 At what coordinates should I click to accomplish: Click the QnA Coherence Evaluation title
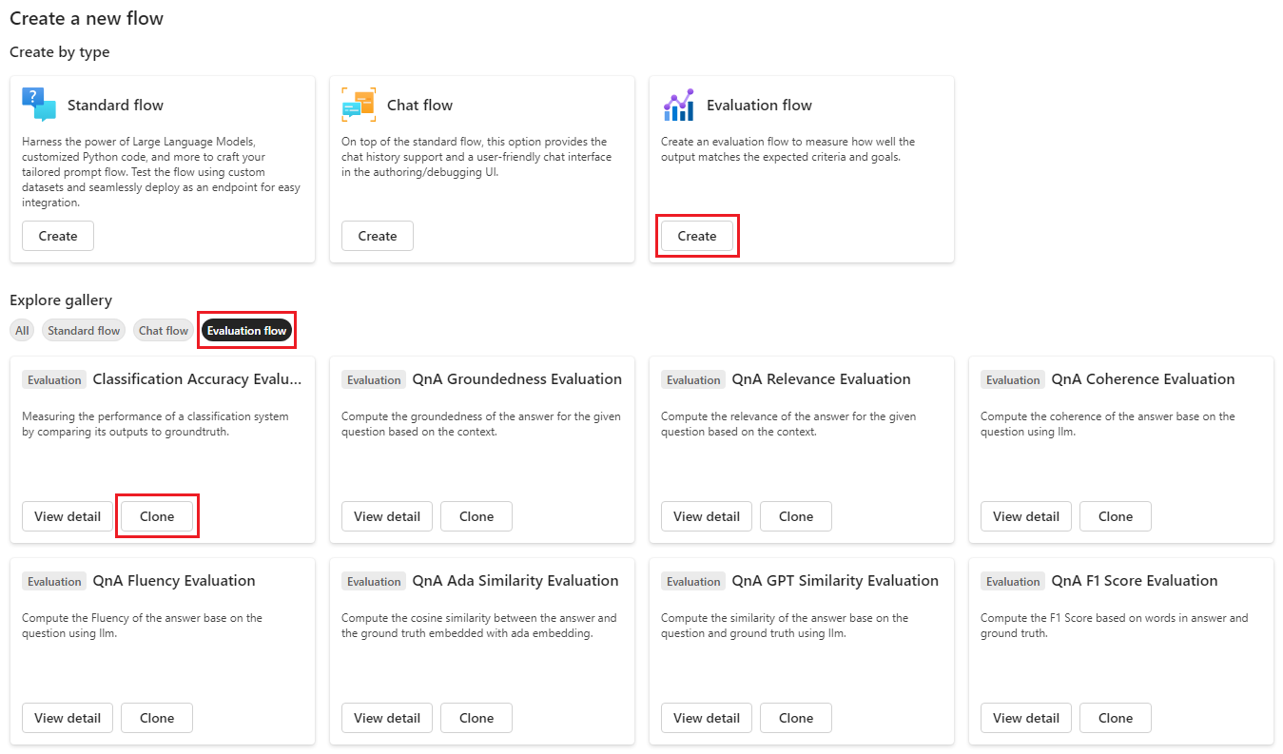click(x=1143, y=379)
